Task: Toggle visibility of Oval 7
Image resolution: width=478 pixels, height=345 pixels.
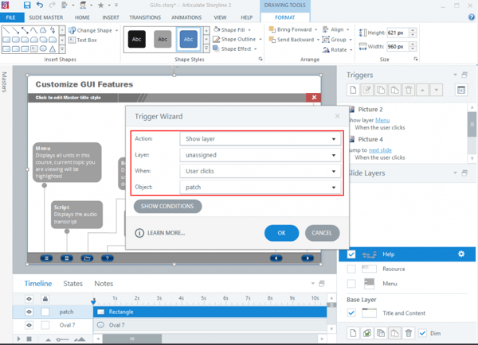Action: [29, 325]
